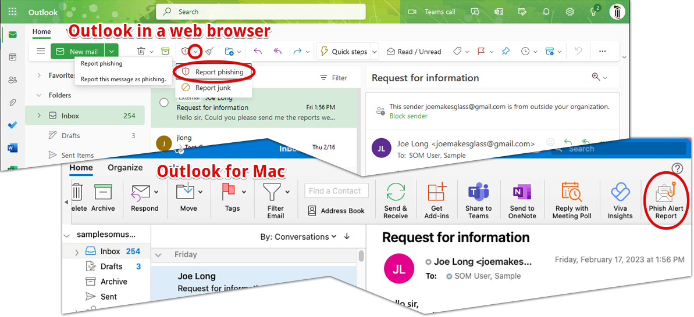Screen dimensions: 694x317
Task: Switch to the Organize tab
Action: (x=125, y=168)
